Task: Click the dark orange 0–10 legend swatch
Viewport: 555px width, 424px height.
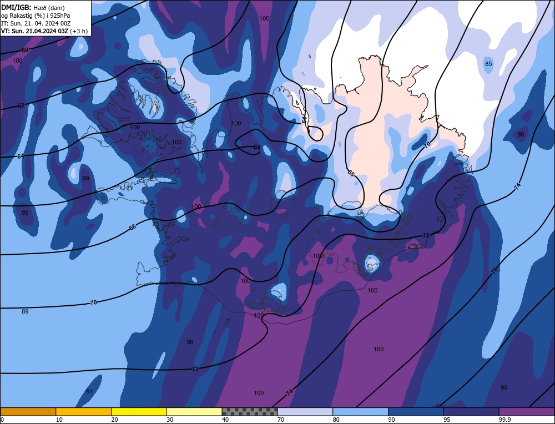Action: click(x=28, y=411)
